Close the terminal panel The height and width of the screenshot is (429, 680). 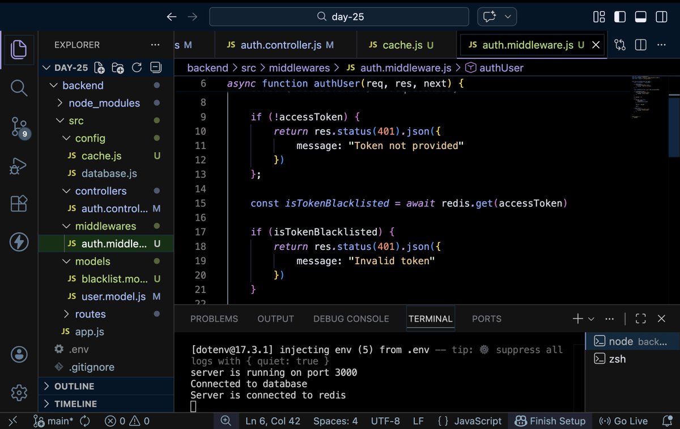(x=661, y=318)
